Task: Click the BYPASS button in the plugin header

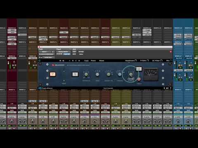Action: [81, 52]
